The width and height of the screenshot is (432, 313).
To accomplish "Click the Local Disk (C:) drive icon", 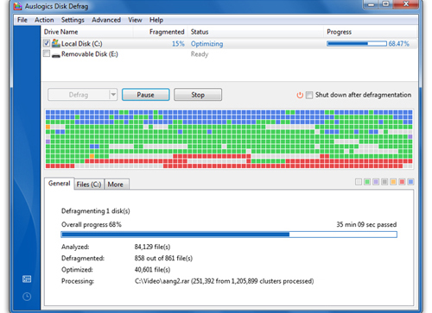I will coord(56,43).
